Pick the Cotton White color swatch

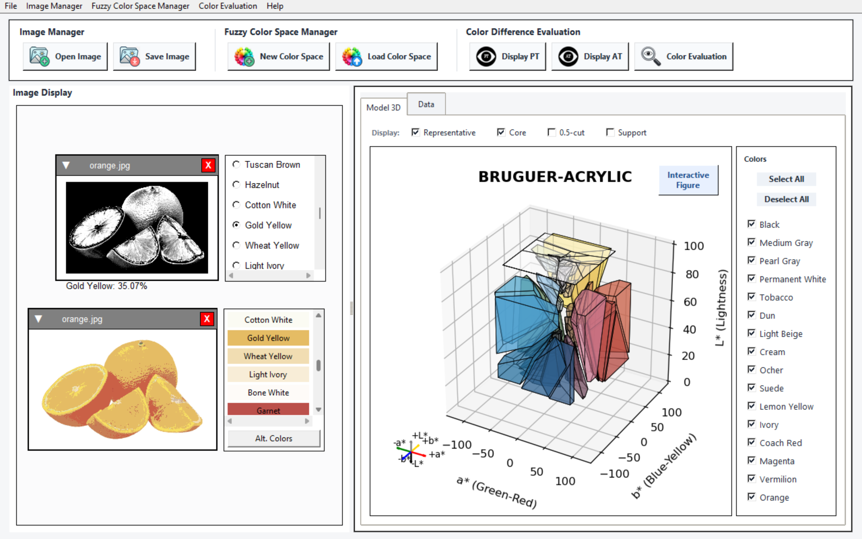point(268,320)
